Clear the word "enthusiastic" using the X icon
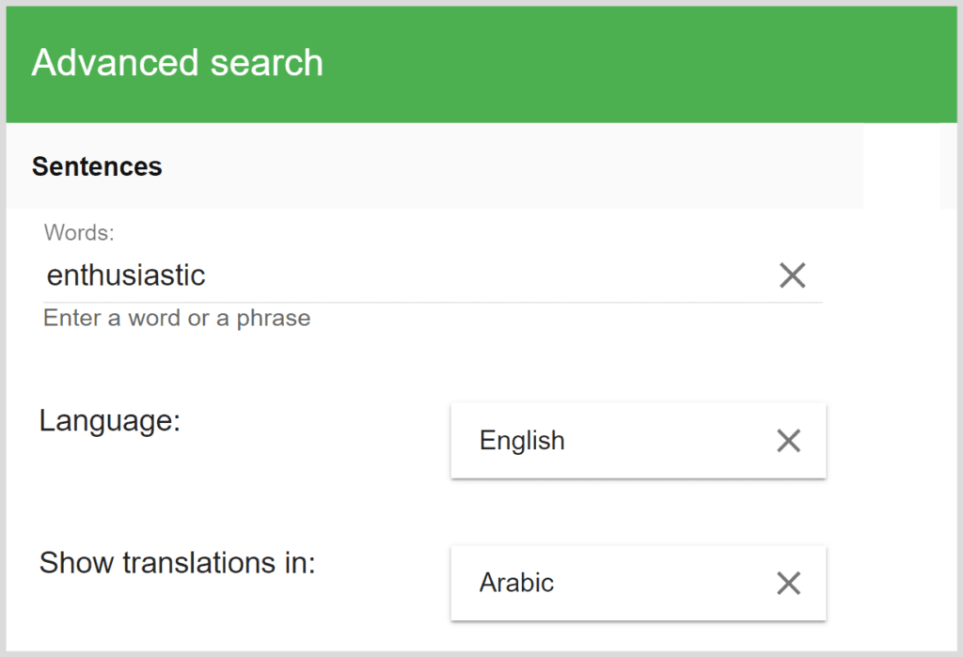The image size is (963, 657). coord(793,274)
